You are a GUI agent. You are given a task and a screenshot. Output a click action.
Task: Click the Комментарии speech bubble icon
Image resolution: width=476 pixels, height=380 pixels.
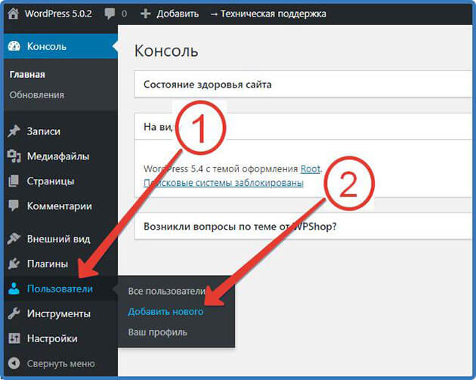14,205
